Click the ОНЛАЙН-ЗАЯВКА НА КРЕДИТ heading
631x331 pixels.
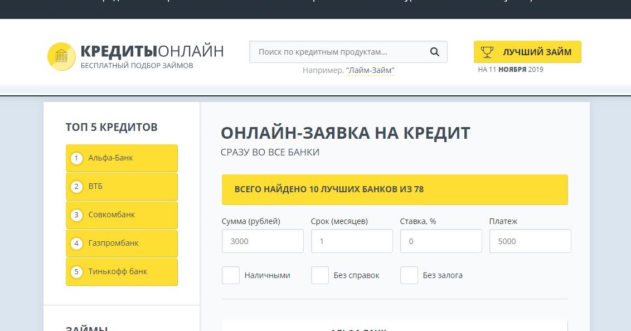pos(345,133)
